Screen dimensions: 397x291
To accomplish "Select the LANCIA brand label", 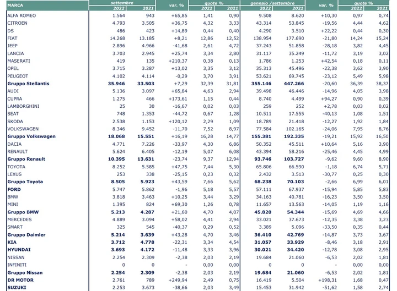I will click(x=15, y=53).
